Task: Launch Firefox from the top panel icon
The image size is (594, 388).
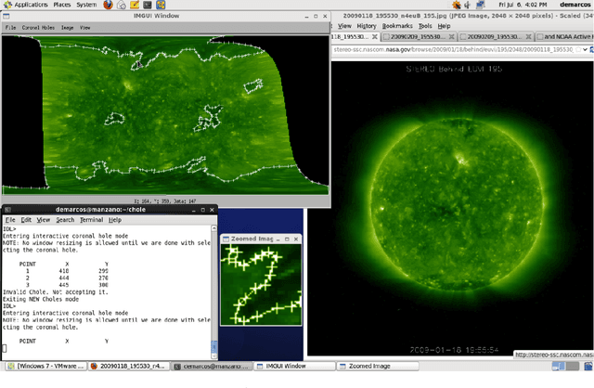Action: tap(108, 5)
